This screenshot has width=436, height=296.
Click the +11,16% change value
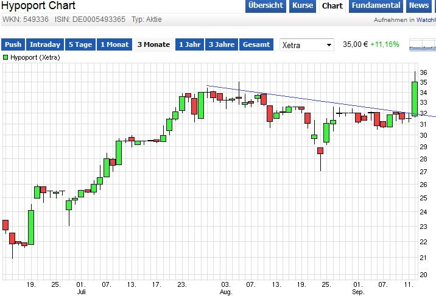click(385, 44)
